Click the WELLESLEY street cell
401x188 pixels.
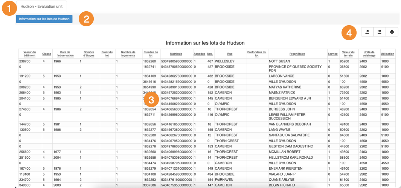click(x=225, y=61)
